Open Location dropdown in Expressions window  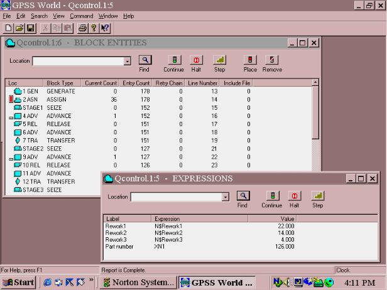tap(225, 197)
